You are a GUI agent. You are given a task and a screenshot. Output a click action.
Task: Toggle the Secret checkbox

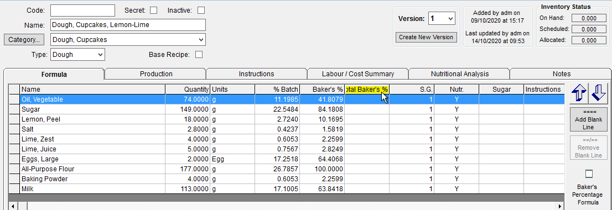pos(154,11)
